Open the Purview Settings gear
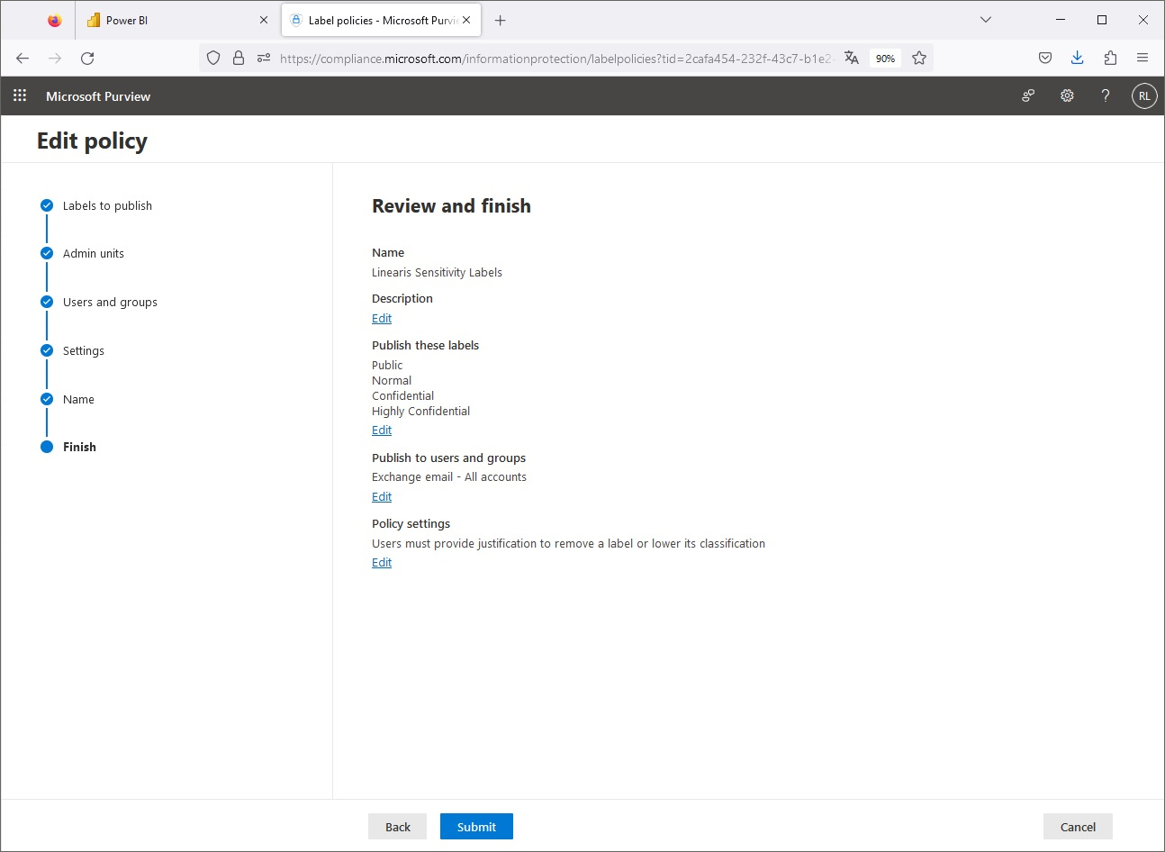The height and width of the screenshot is (852, 1165). pyautogui.click(x=1067, y=95)
